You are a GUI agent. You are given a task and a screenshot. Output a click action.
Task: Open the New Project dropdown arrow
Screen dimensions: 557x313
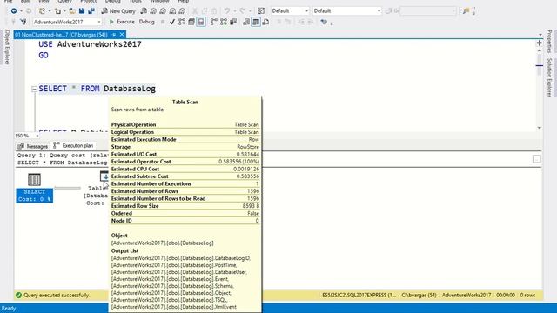click(50, 11)
